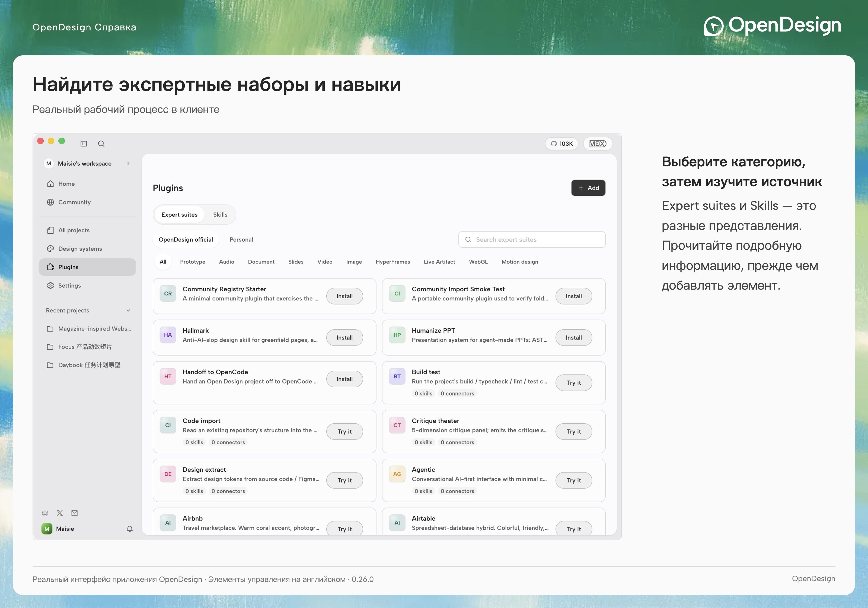Focus the Search expert suites field
Viewport: 868px width, 608px height.
tap(532, 239)
